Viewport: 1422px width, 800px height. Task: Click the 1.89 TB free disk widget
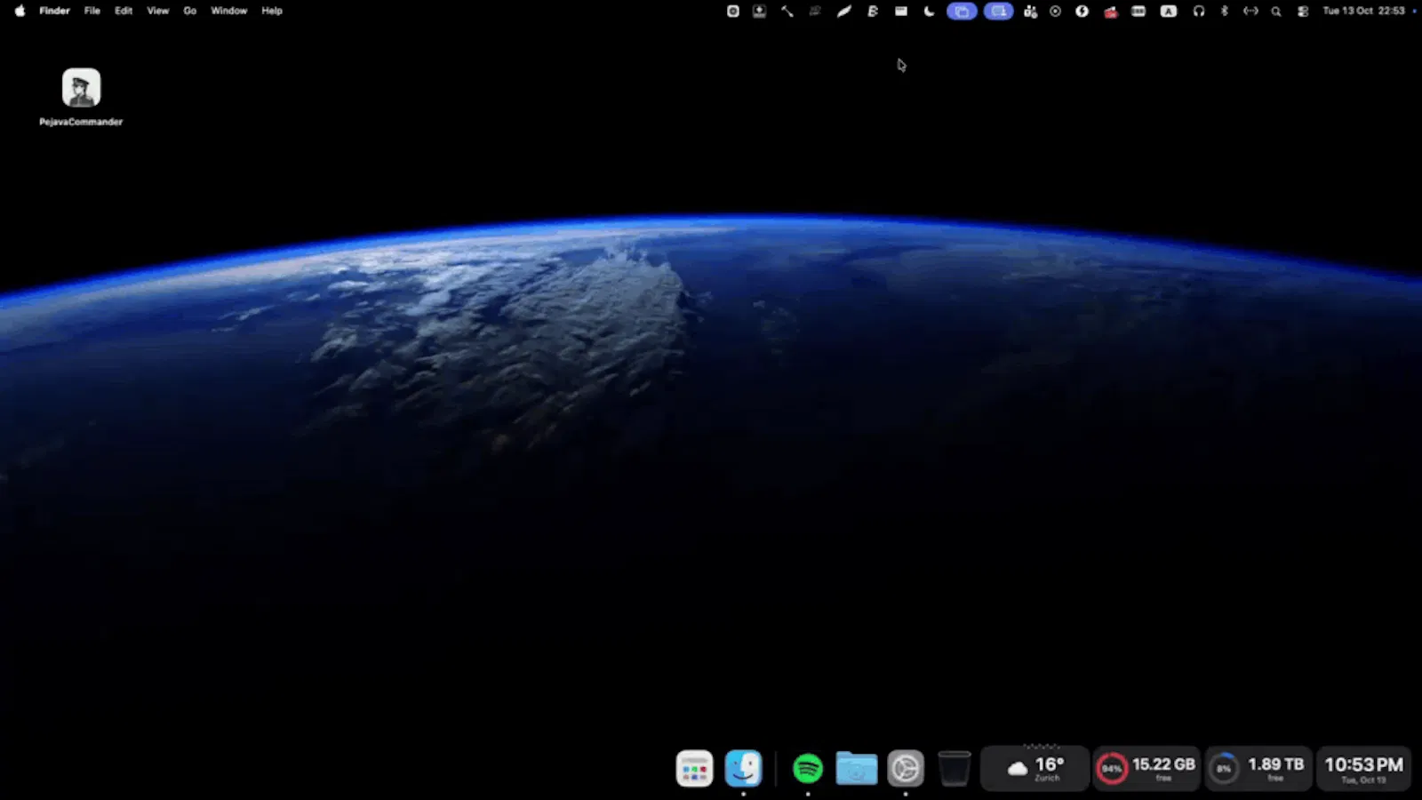1258,769
